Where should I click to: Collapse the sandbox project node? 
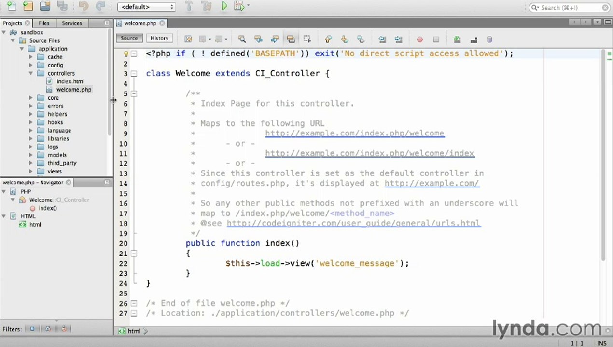click(x=4, y=32)
